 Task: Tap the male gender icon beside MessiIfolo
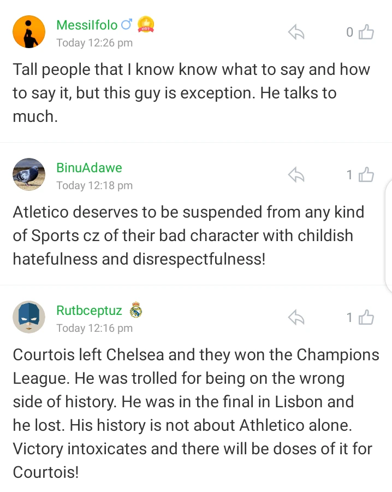pos(127,25)
